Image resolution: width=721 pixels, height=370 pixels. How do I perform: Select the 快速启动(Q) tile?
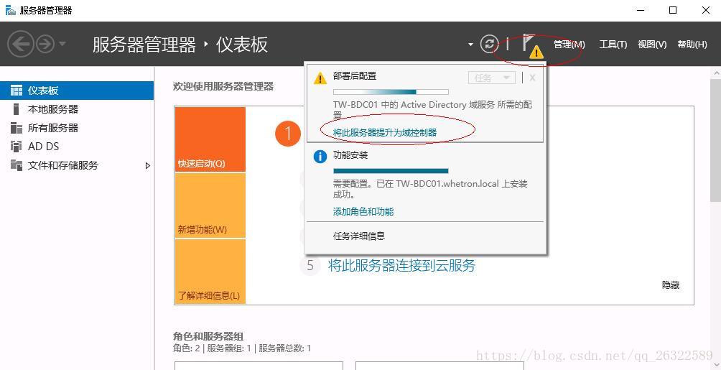pos(210,139)
